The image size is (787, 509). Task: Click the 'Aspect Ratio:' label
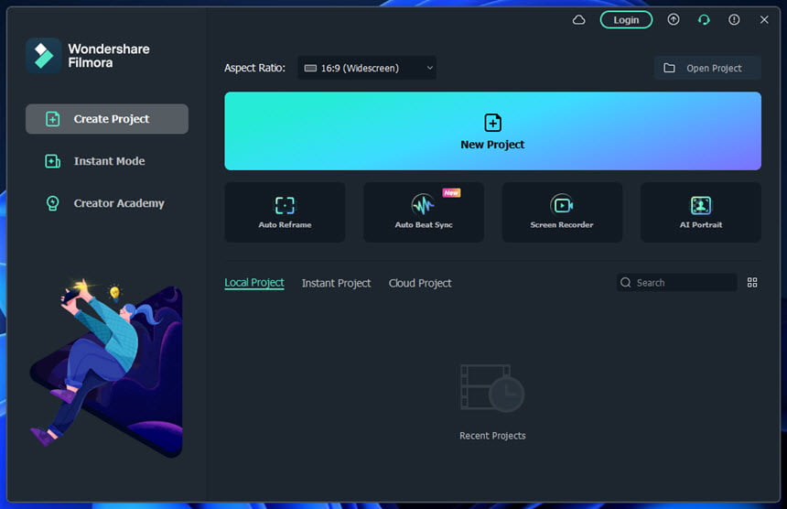[x=254, y=68]
